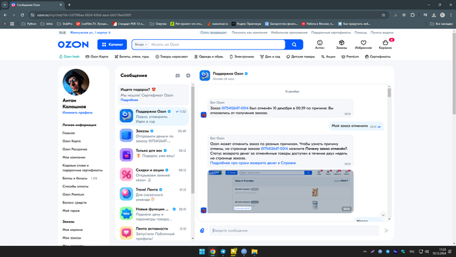Click Стать продавцом link
The height and width of the screenshot is (257, 456).
coord(213,33)
